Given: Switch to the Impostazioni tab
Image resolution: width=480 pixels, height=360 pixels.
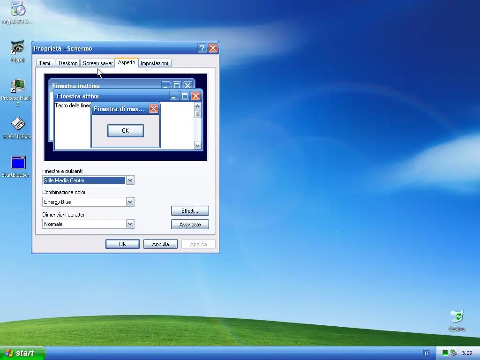Looking at the screenshot, I should click(x=154, y=63).
